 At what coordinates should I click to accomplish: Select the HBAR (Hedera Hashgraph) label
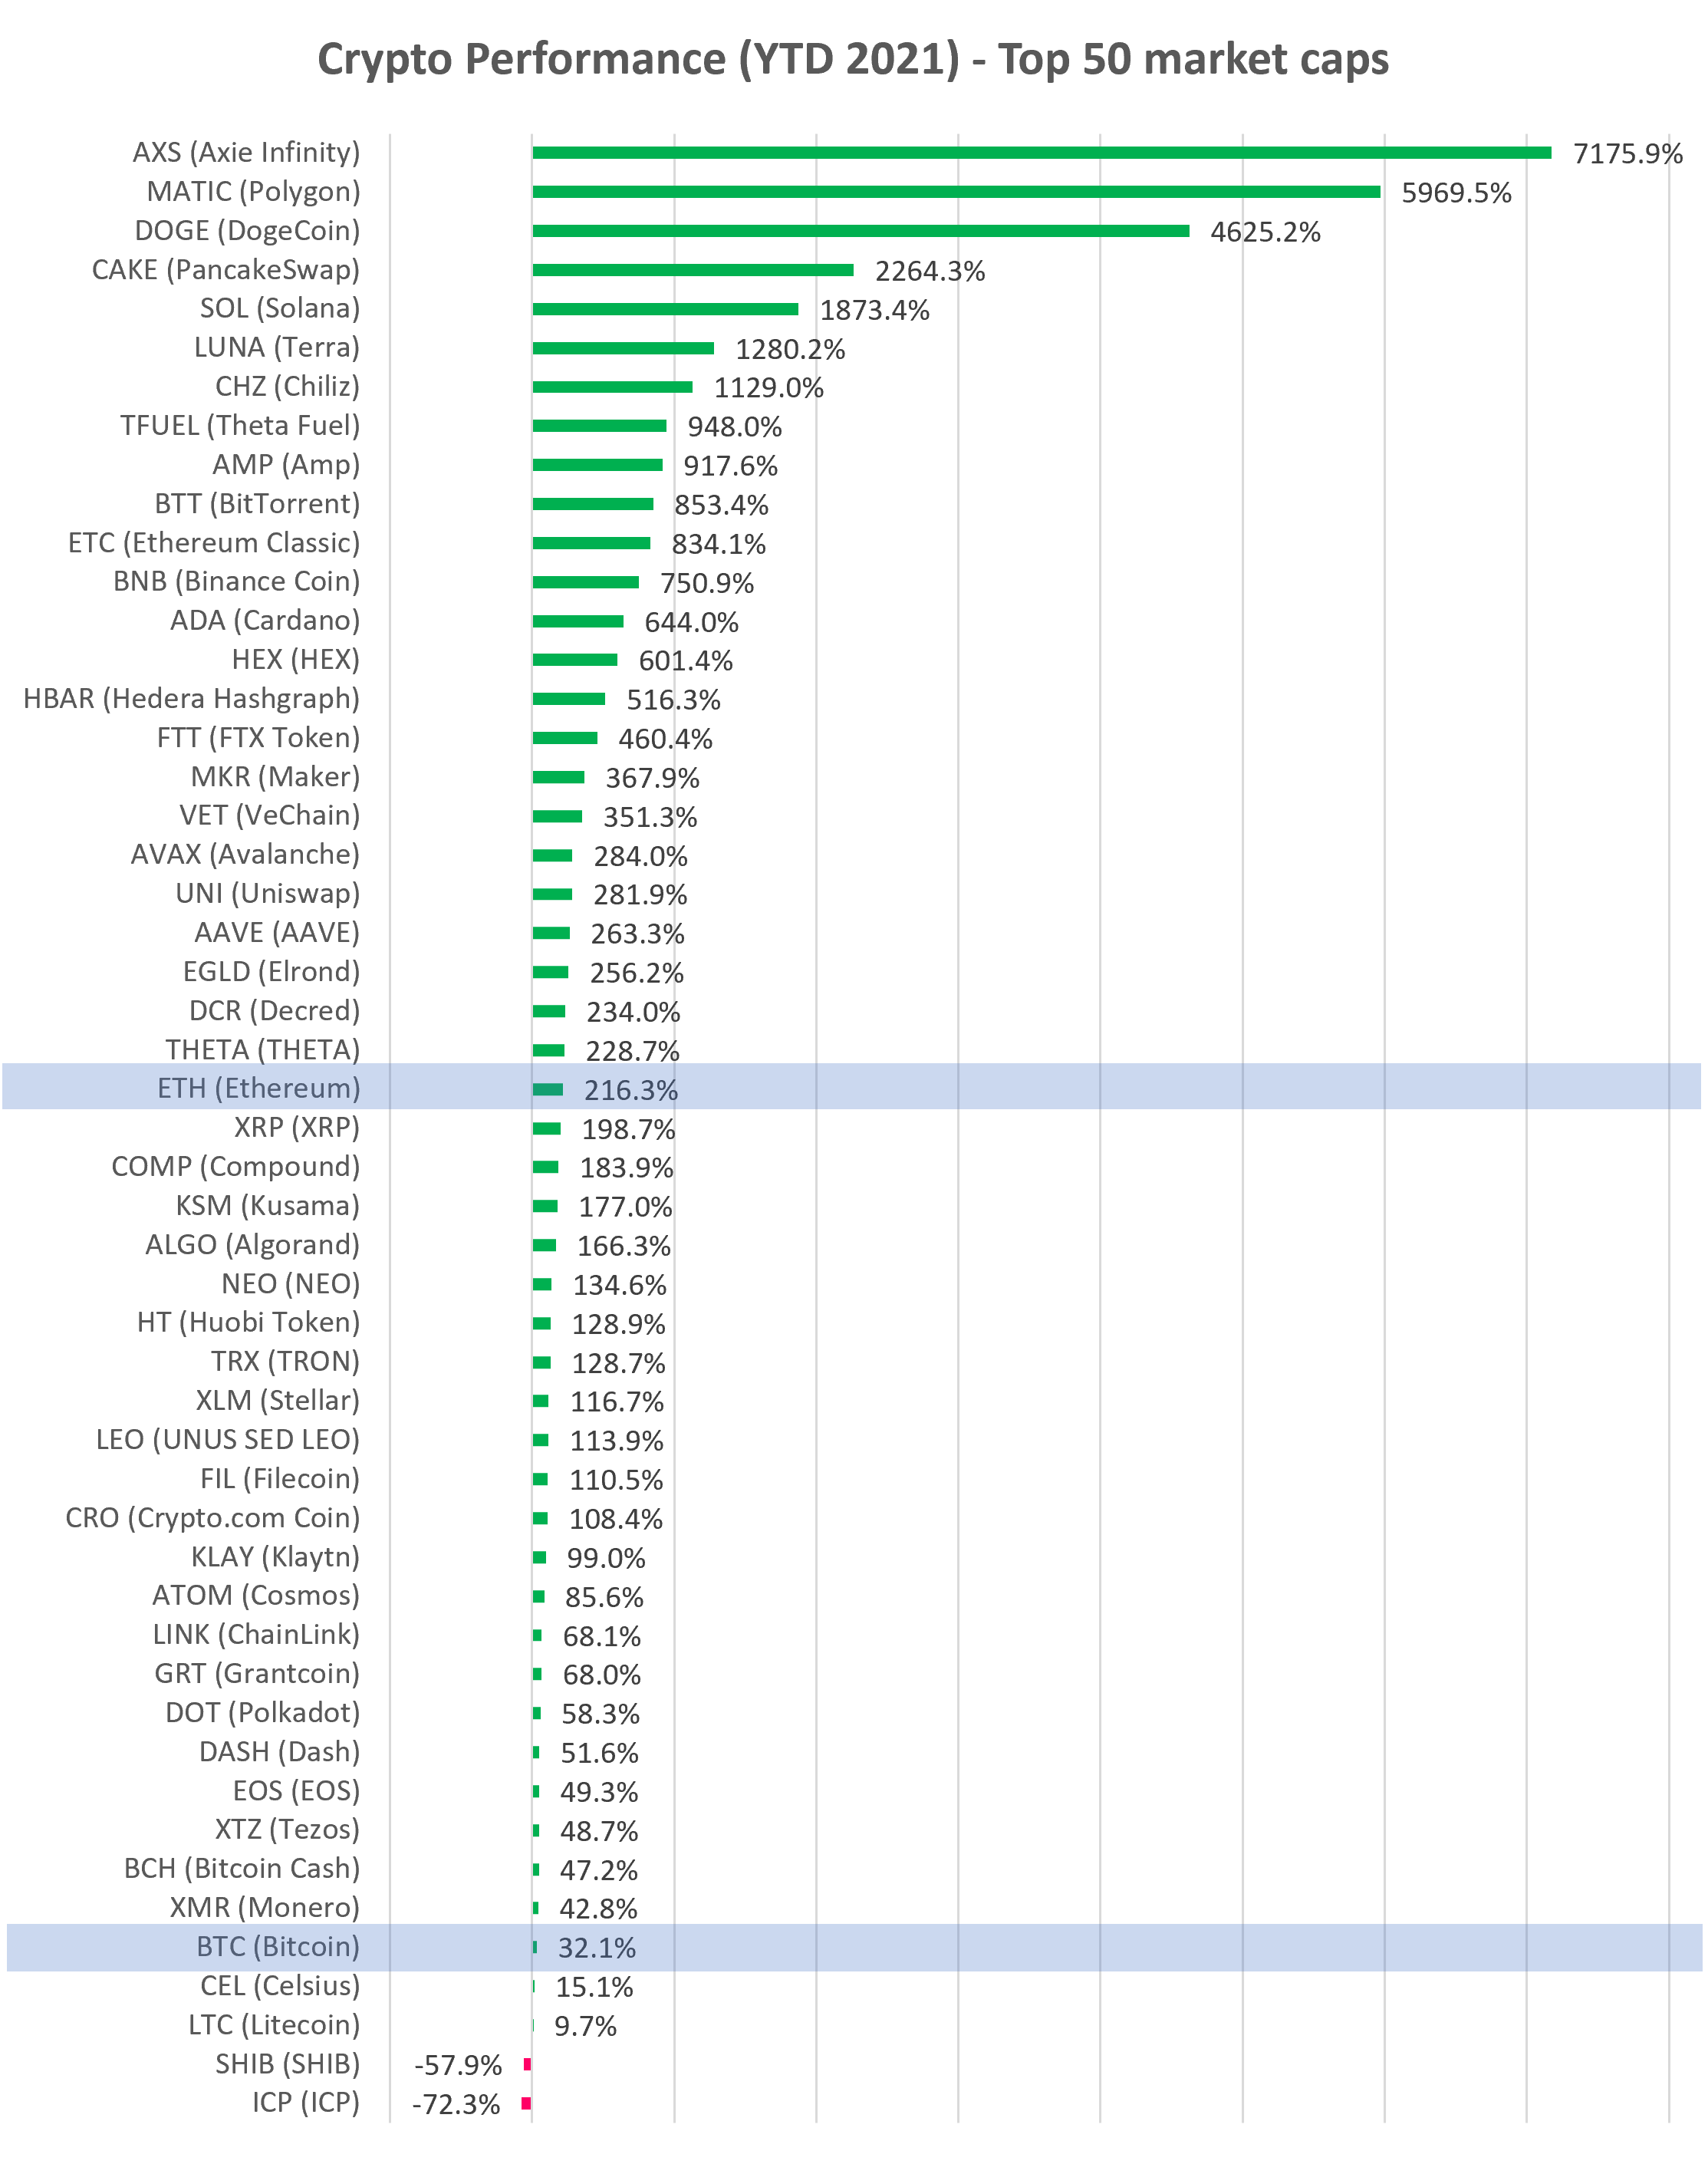tap(191, 698)
